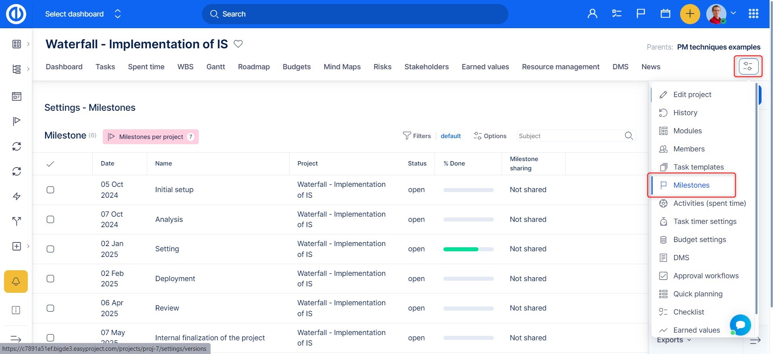Open the live chat bubble

click(x=740, y=325)
